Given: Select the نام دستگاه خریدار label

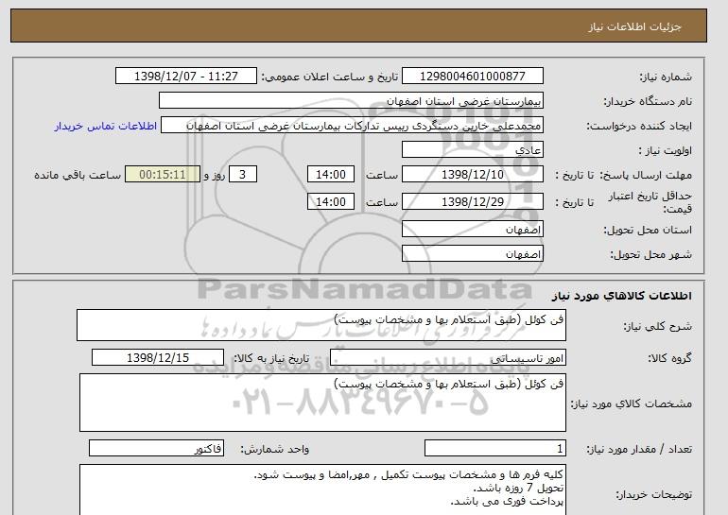Looking at the screenshot, I should click(648, 101).
